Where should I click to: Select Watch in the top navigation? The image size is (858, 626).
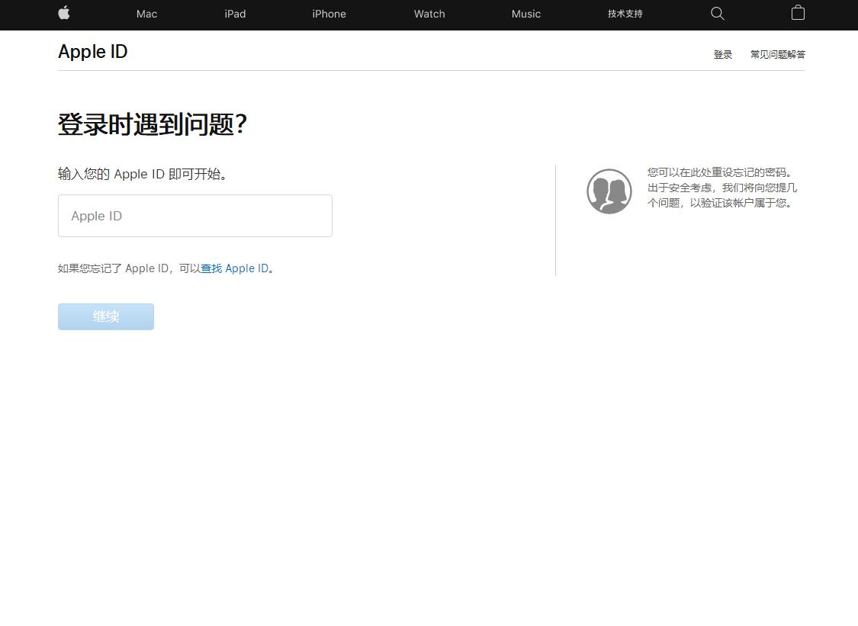tap(429, 14)
